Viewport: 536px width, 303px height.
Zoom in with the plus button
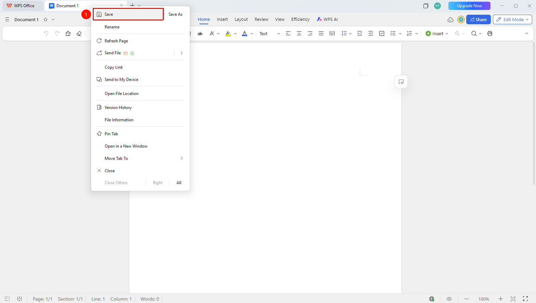coord(500,299)
